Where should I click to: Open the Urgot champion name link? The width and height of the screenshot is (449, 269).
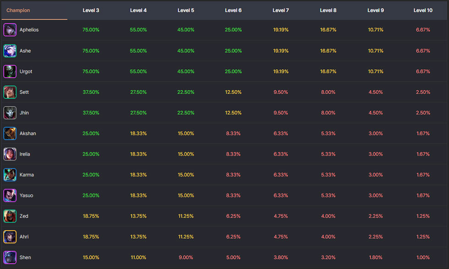click(26, 71)
